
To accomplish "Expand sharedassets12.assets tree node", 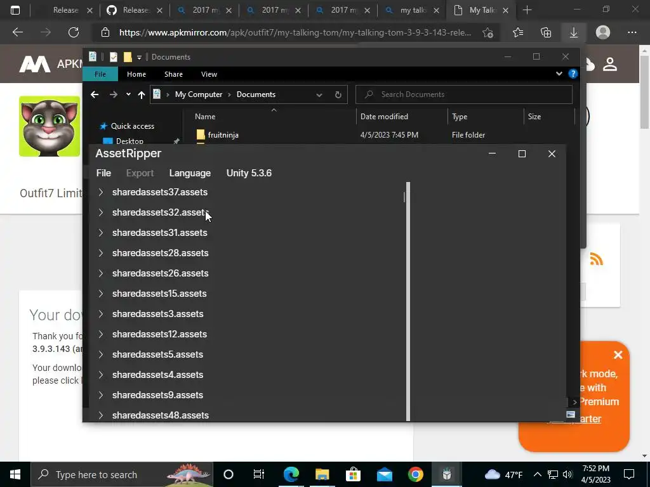I will 101,334.
